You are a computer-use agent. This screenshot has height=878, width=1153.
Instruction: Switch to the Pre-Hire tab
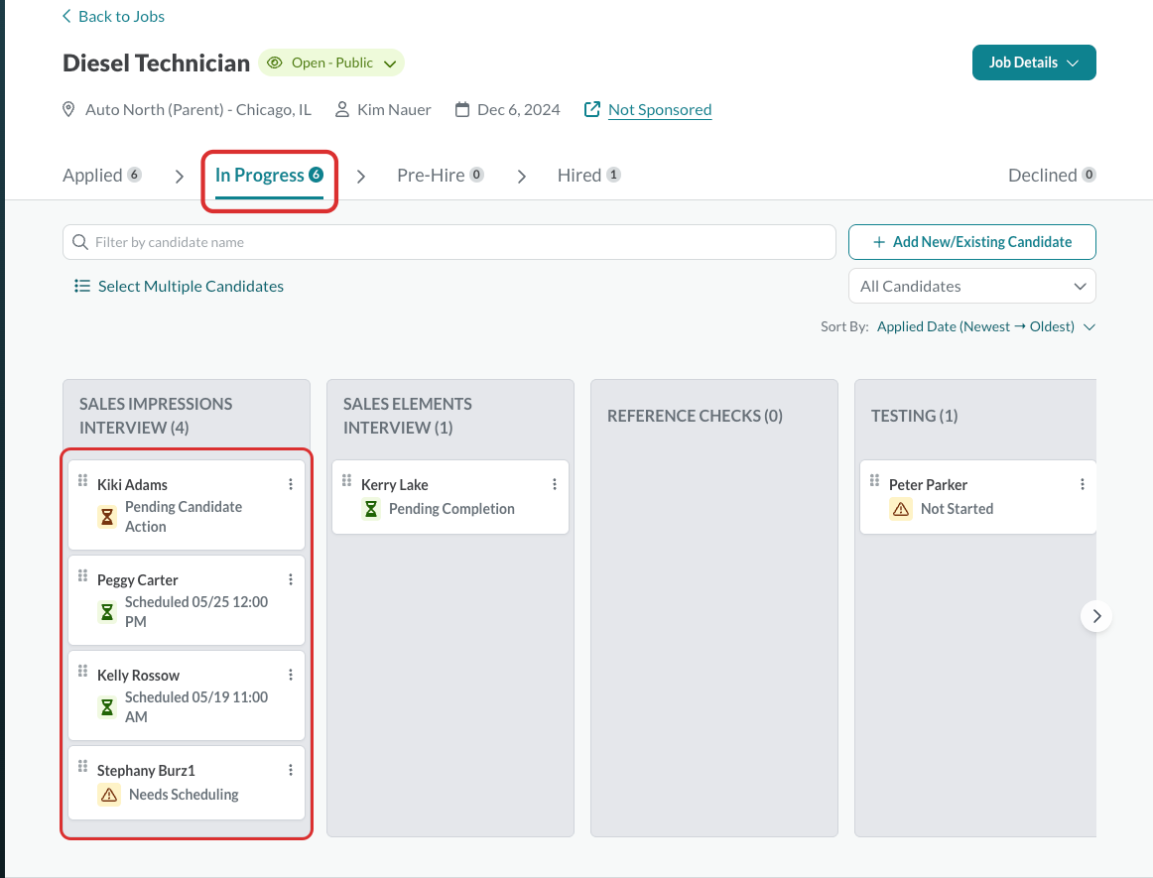[x=440, y=175]
